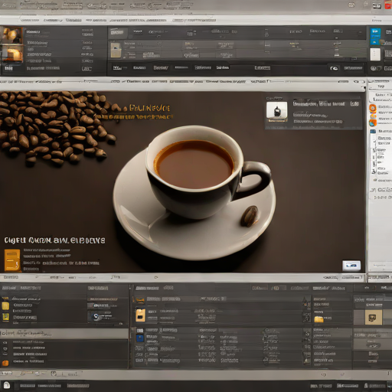This screenshot has height=392, width=392.
Task: Click the beige file icon in the upper list
Action: [116, 50]
